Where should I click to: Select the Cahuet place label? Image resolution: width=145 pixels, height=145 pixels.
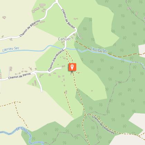pyautogui.click(x=64, y=39)
